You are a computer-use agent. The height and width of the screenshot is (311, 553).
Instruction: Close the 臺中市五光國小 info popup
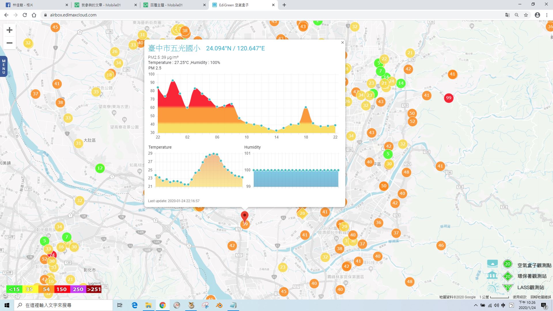pyautogui.click(x=342, y=43)
